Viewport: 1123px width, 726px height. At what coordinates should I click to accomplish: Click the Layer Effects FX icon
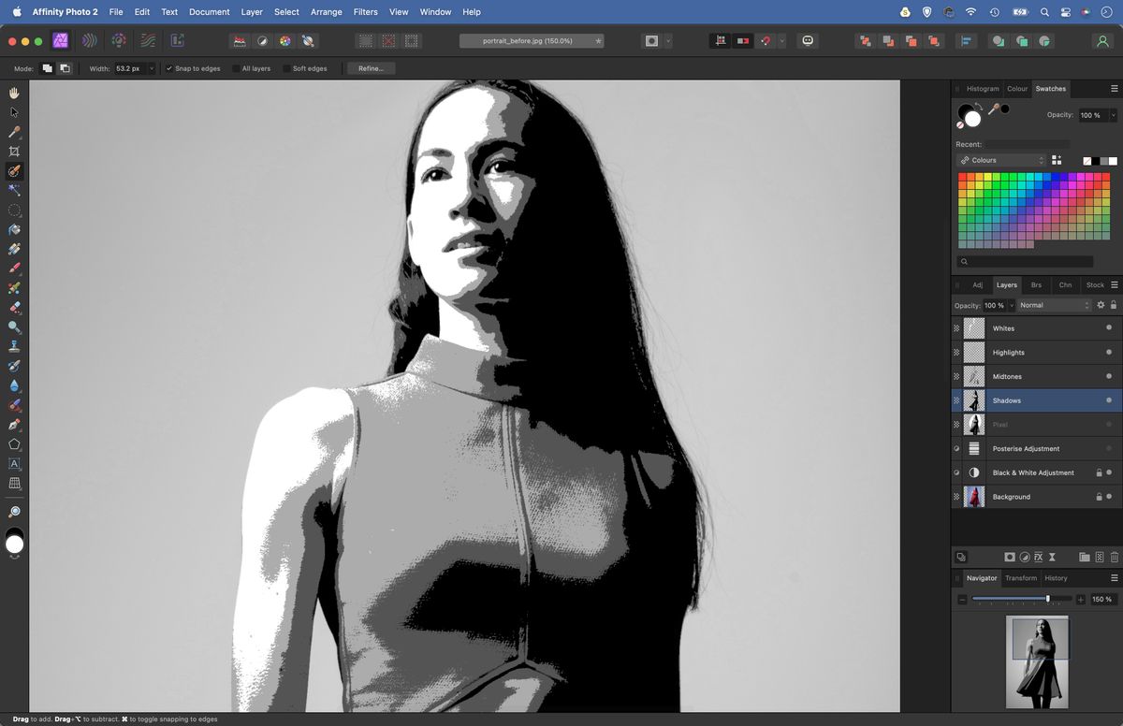[x=1039, y=557]
